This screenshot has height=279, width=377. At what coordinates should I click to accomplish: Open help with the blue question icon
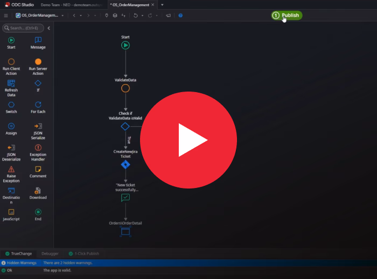(x=180, y=16)
